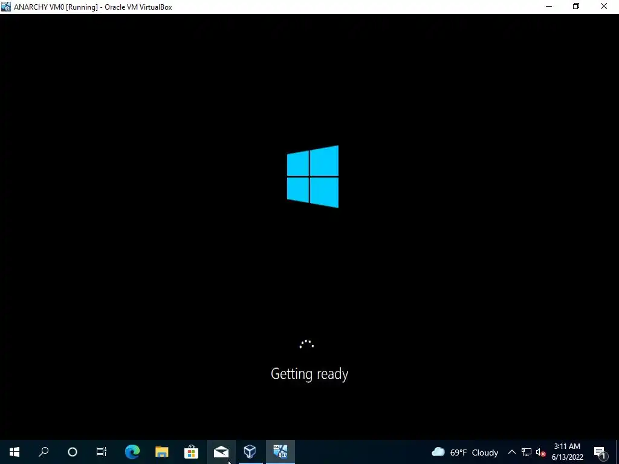Launch Microsoft Edge from taskbar

pyautogui.click(x=132, y=452)
